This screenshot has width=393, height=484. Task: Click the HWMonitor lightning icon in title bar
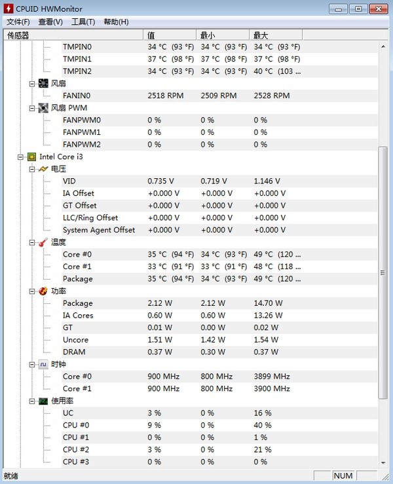[x=9, y=9]
